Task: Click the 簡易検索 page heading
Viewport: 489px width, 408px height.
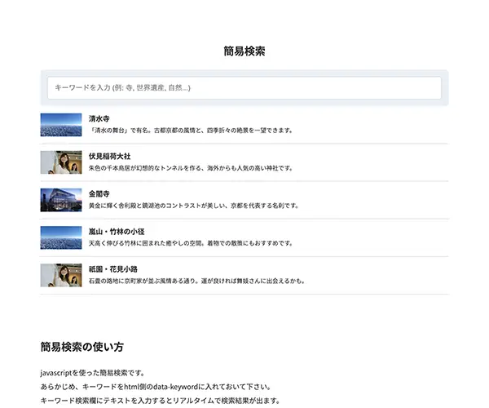Action: [244, 51]
